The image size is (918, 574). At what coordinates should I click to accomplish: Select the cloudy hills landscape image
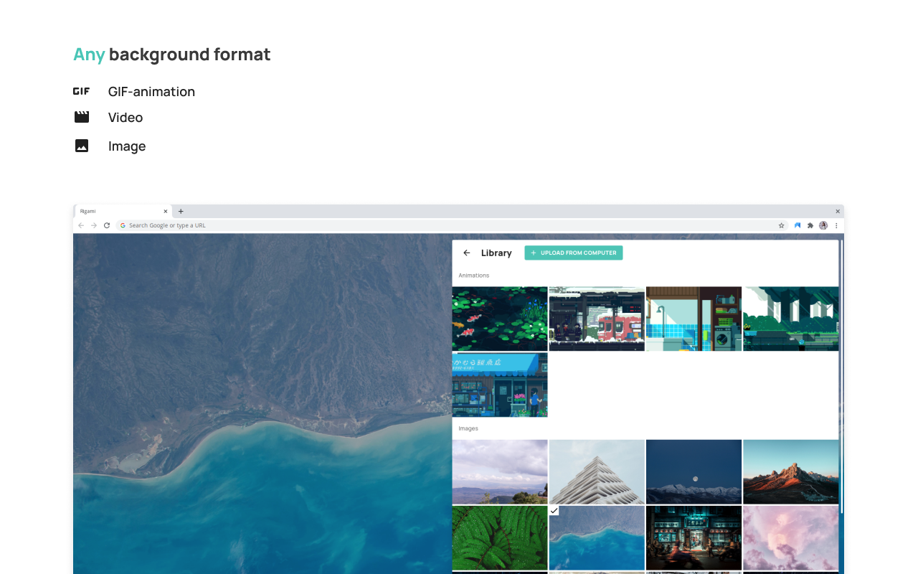pyautogui.click(x=500, y=472)
